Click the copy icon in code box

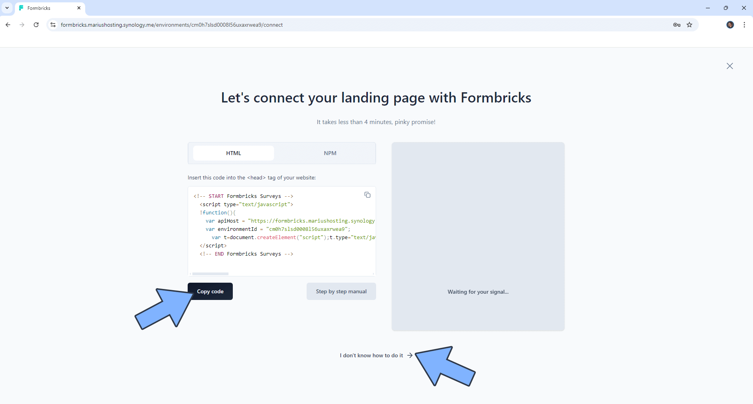(367, 195)
